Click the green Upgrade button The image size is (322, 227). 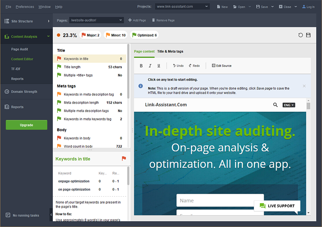click(27, 125)
